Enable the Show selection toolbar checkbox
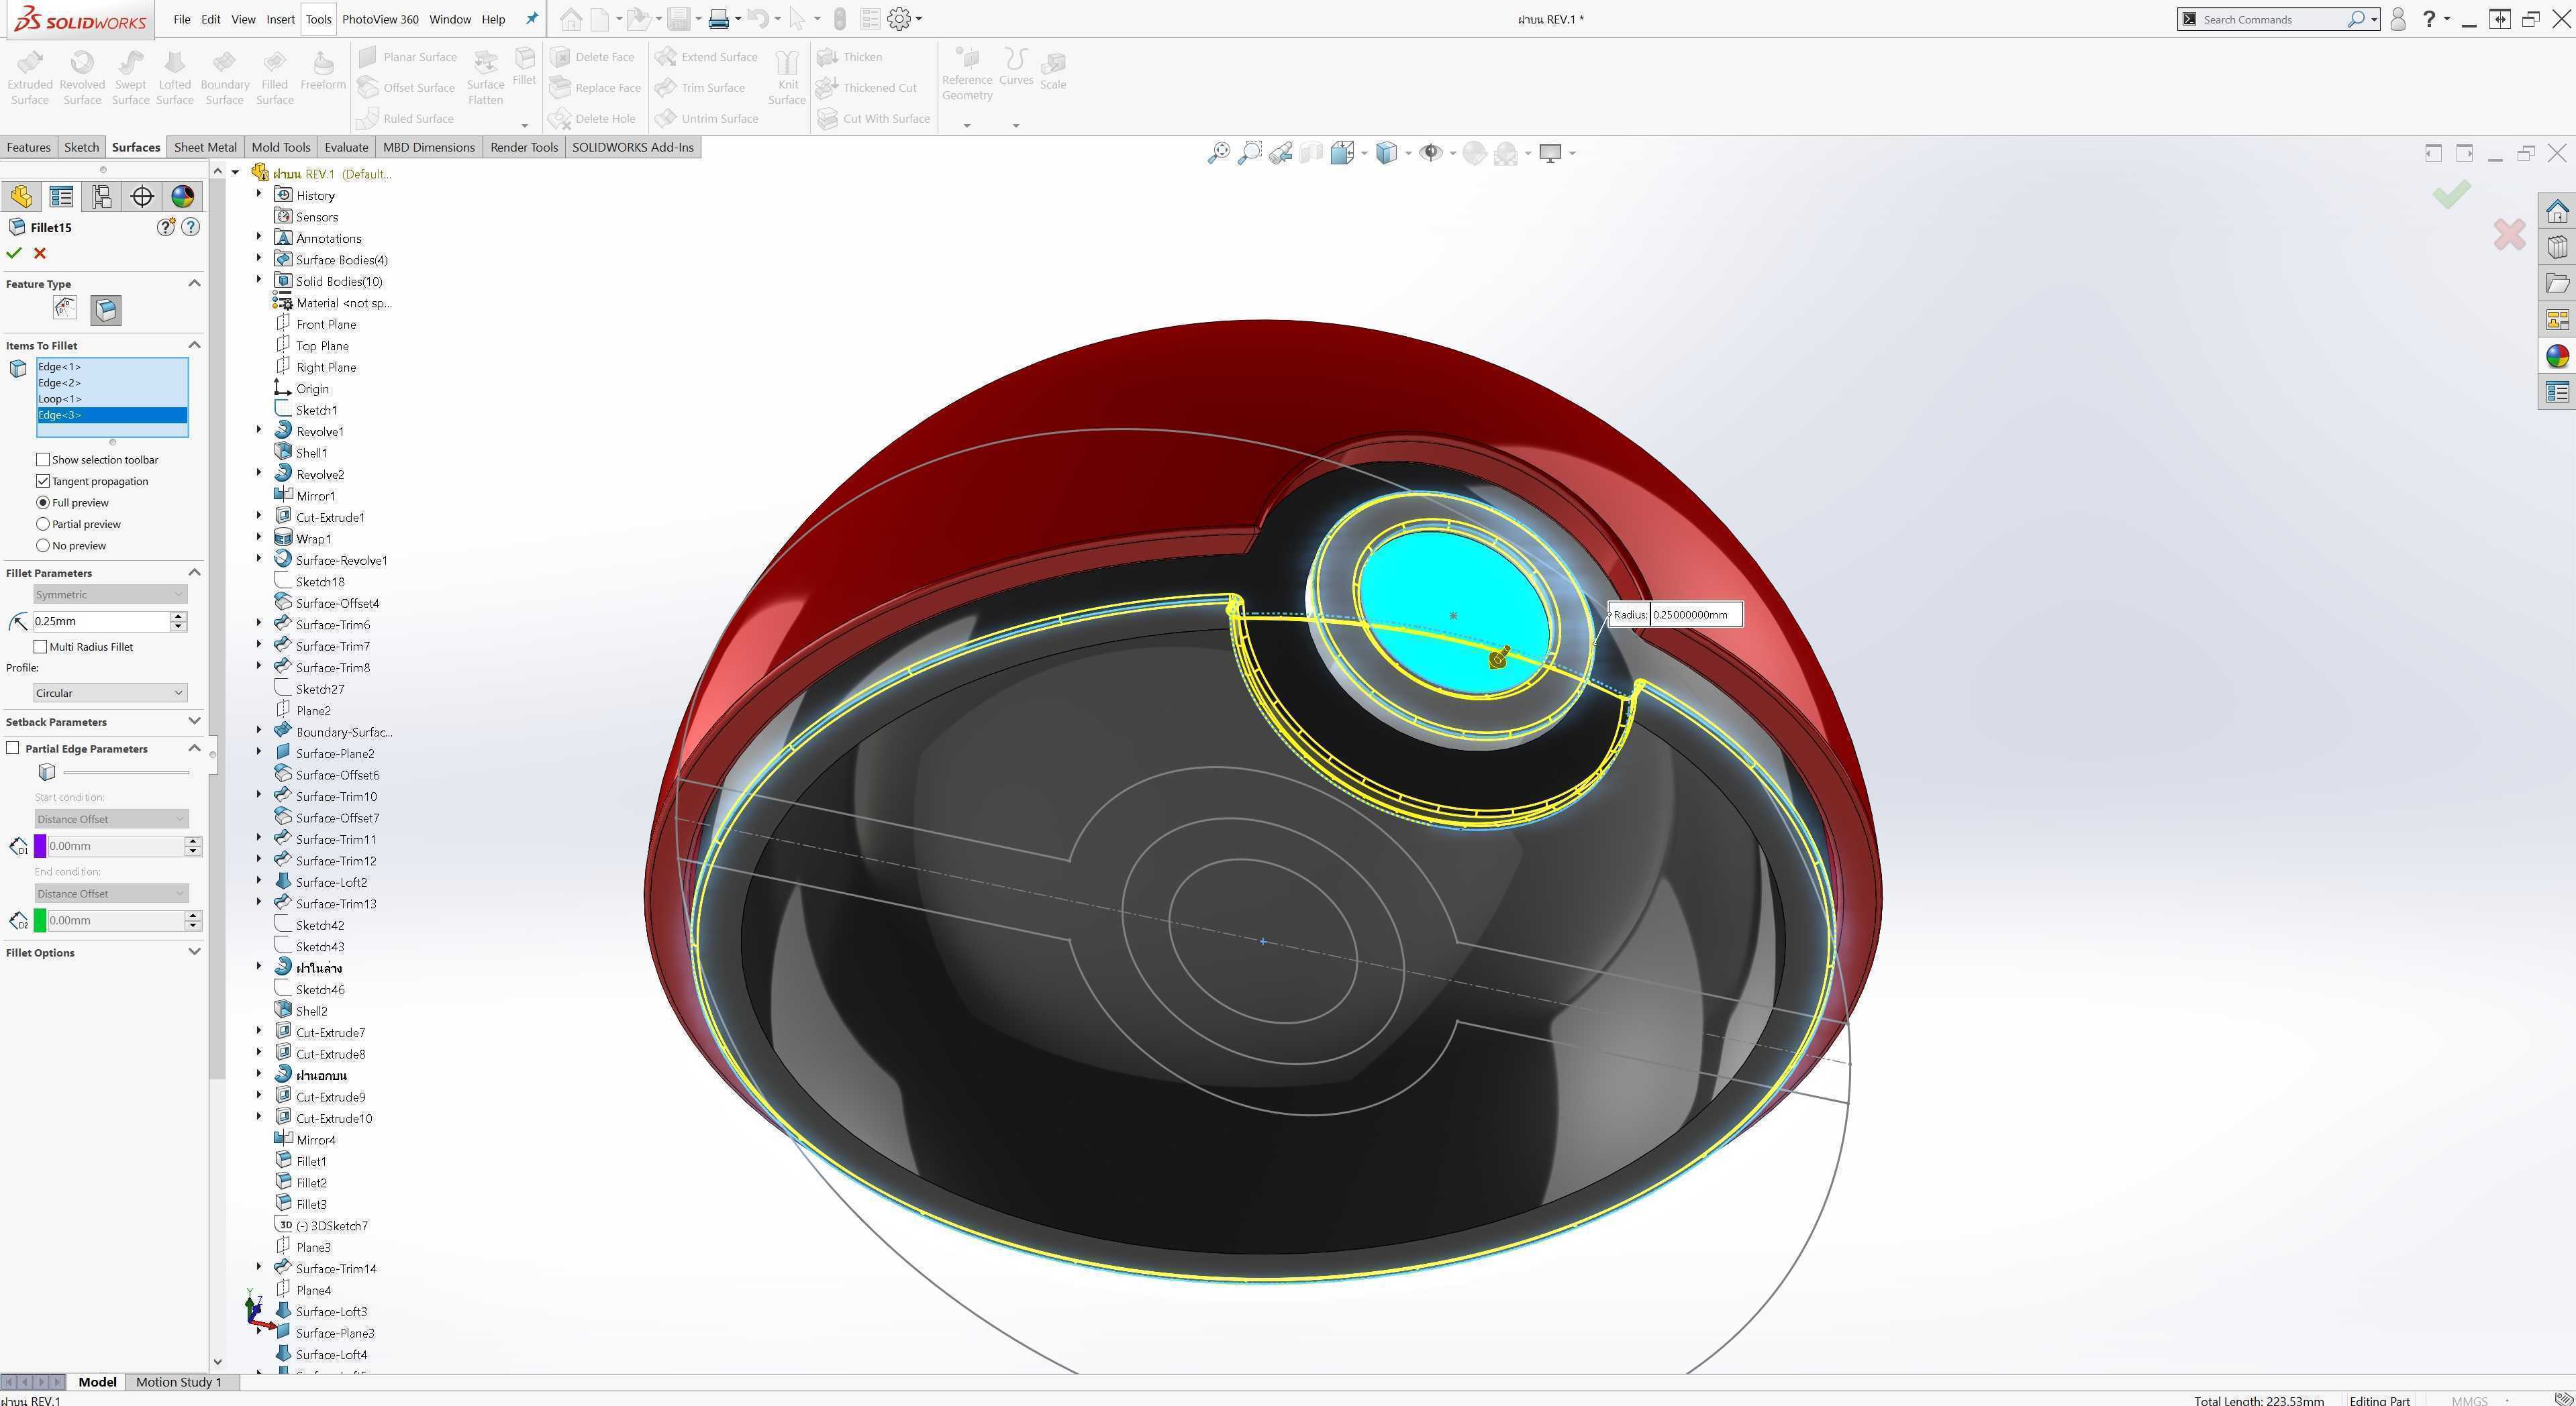This screenshot has height=1406, width=2576. tap(42, 459)
